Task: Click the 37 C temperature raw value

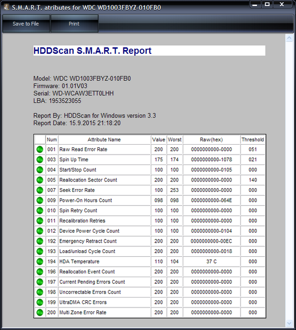Action: (211, 261)
